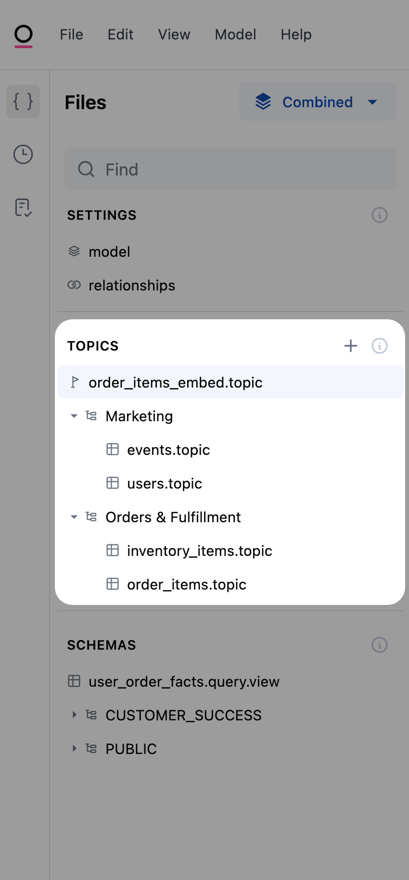Open order_items_embed.topic
The width and height of the screenshot is (409, 880).
coord(230,382)
